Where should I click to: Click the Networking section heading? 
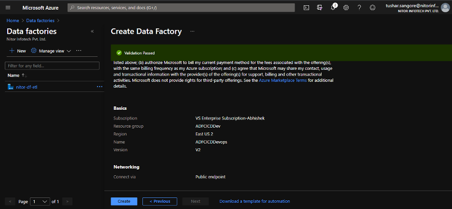[x=126, y=167]
